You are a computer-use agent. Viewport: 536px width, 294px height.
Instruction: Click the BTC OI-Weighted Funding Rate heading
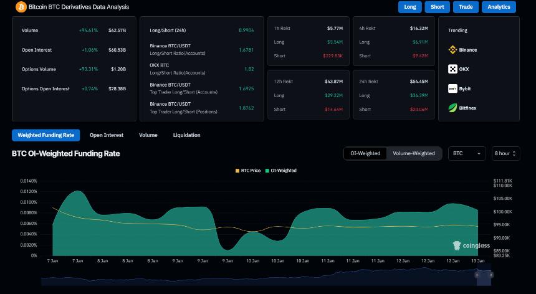[x=65, y=154]
